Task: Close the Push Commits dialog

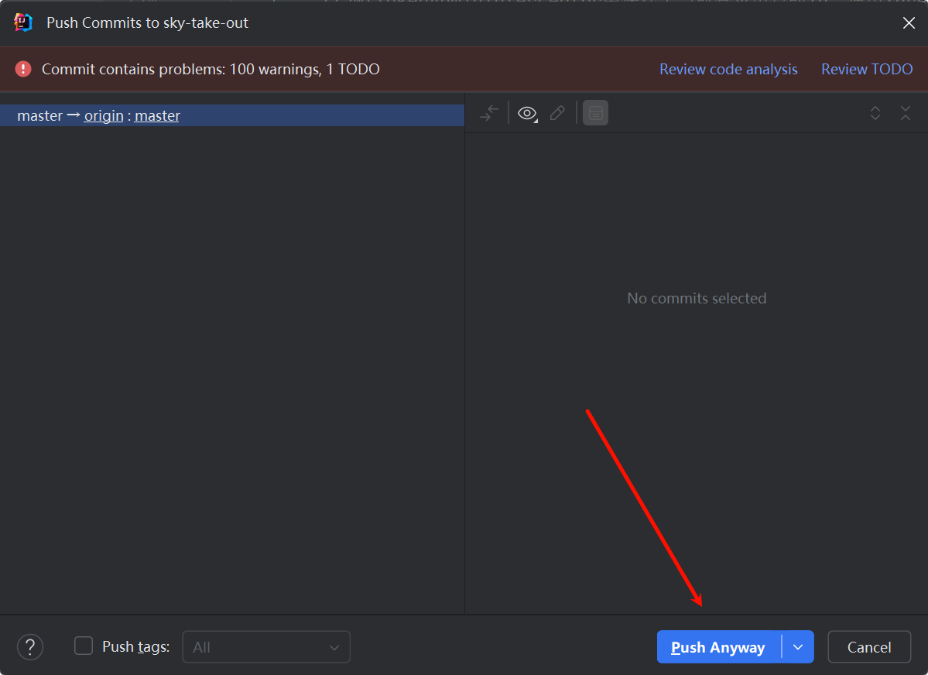Action: point(909,22)
